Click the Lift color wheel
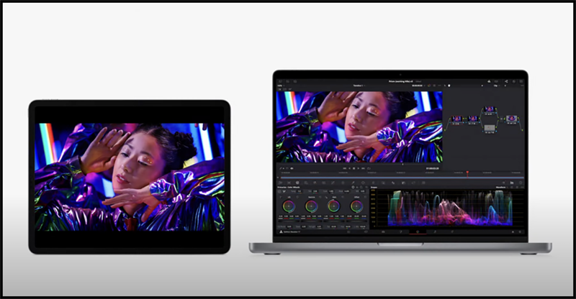The width and height of the screenshot is (576, 299). (x=288, y=206)
